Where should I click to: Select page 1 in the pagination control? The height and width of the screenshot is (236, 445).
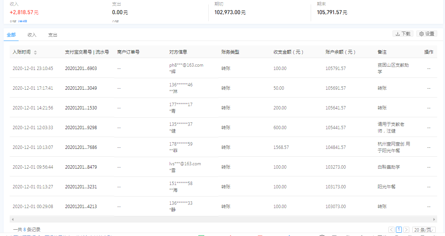[398, 230]
